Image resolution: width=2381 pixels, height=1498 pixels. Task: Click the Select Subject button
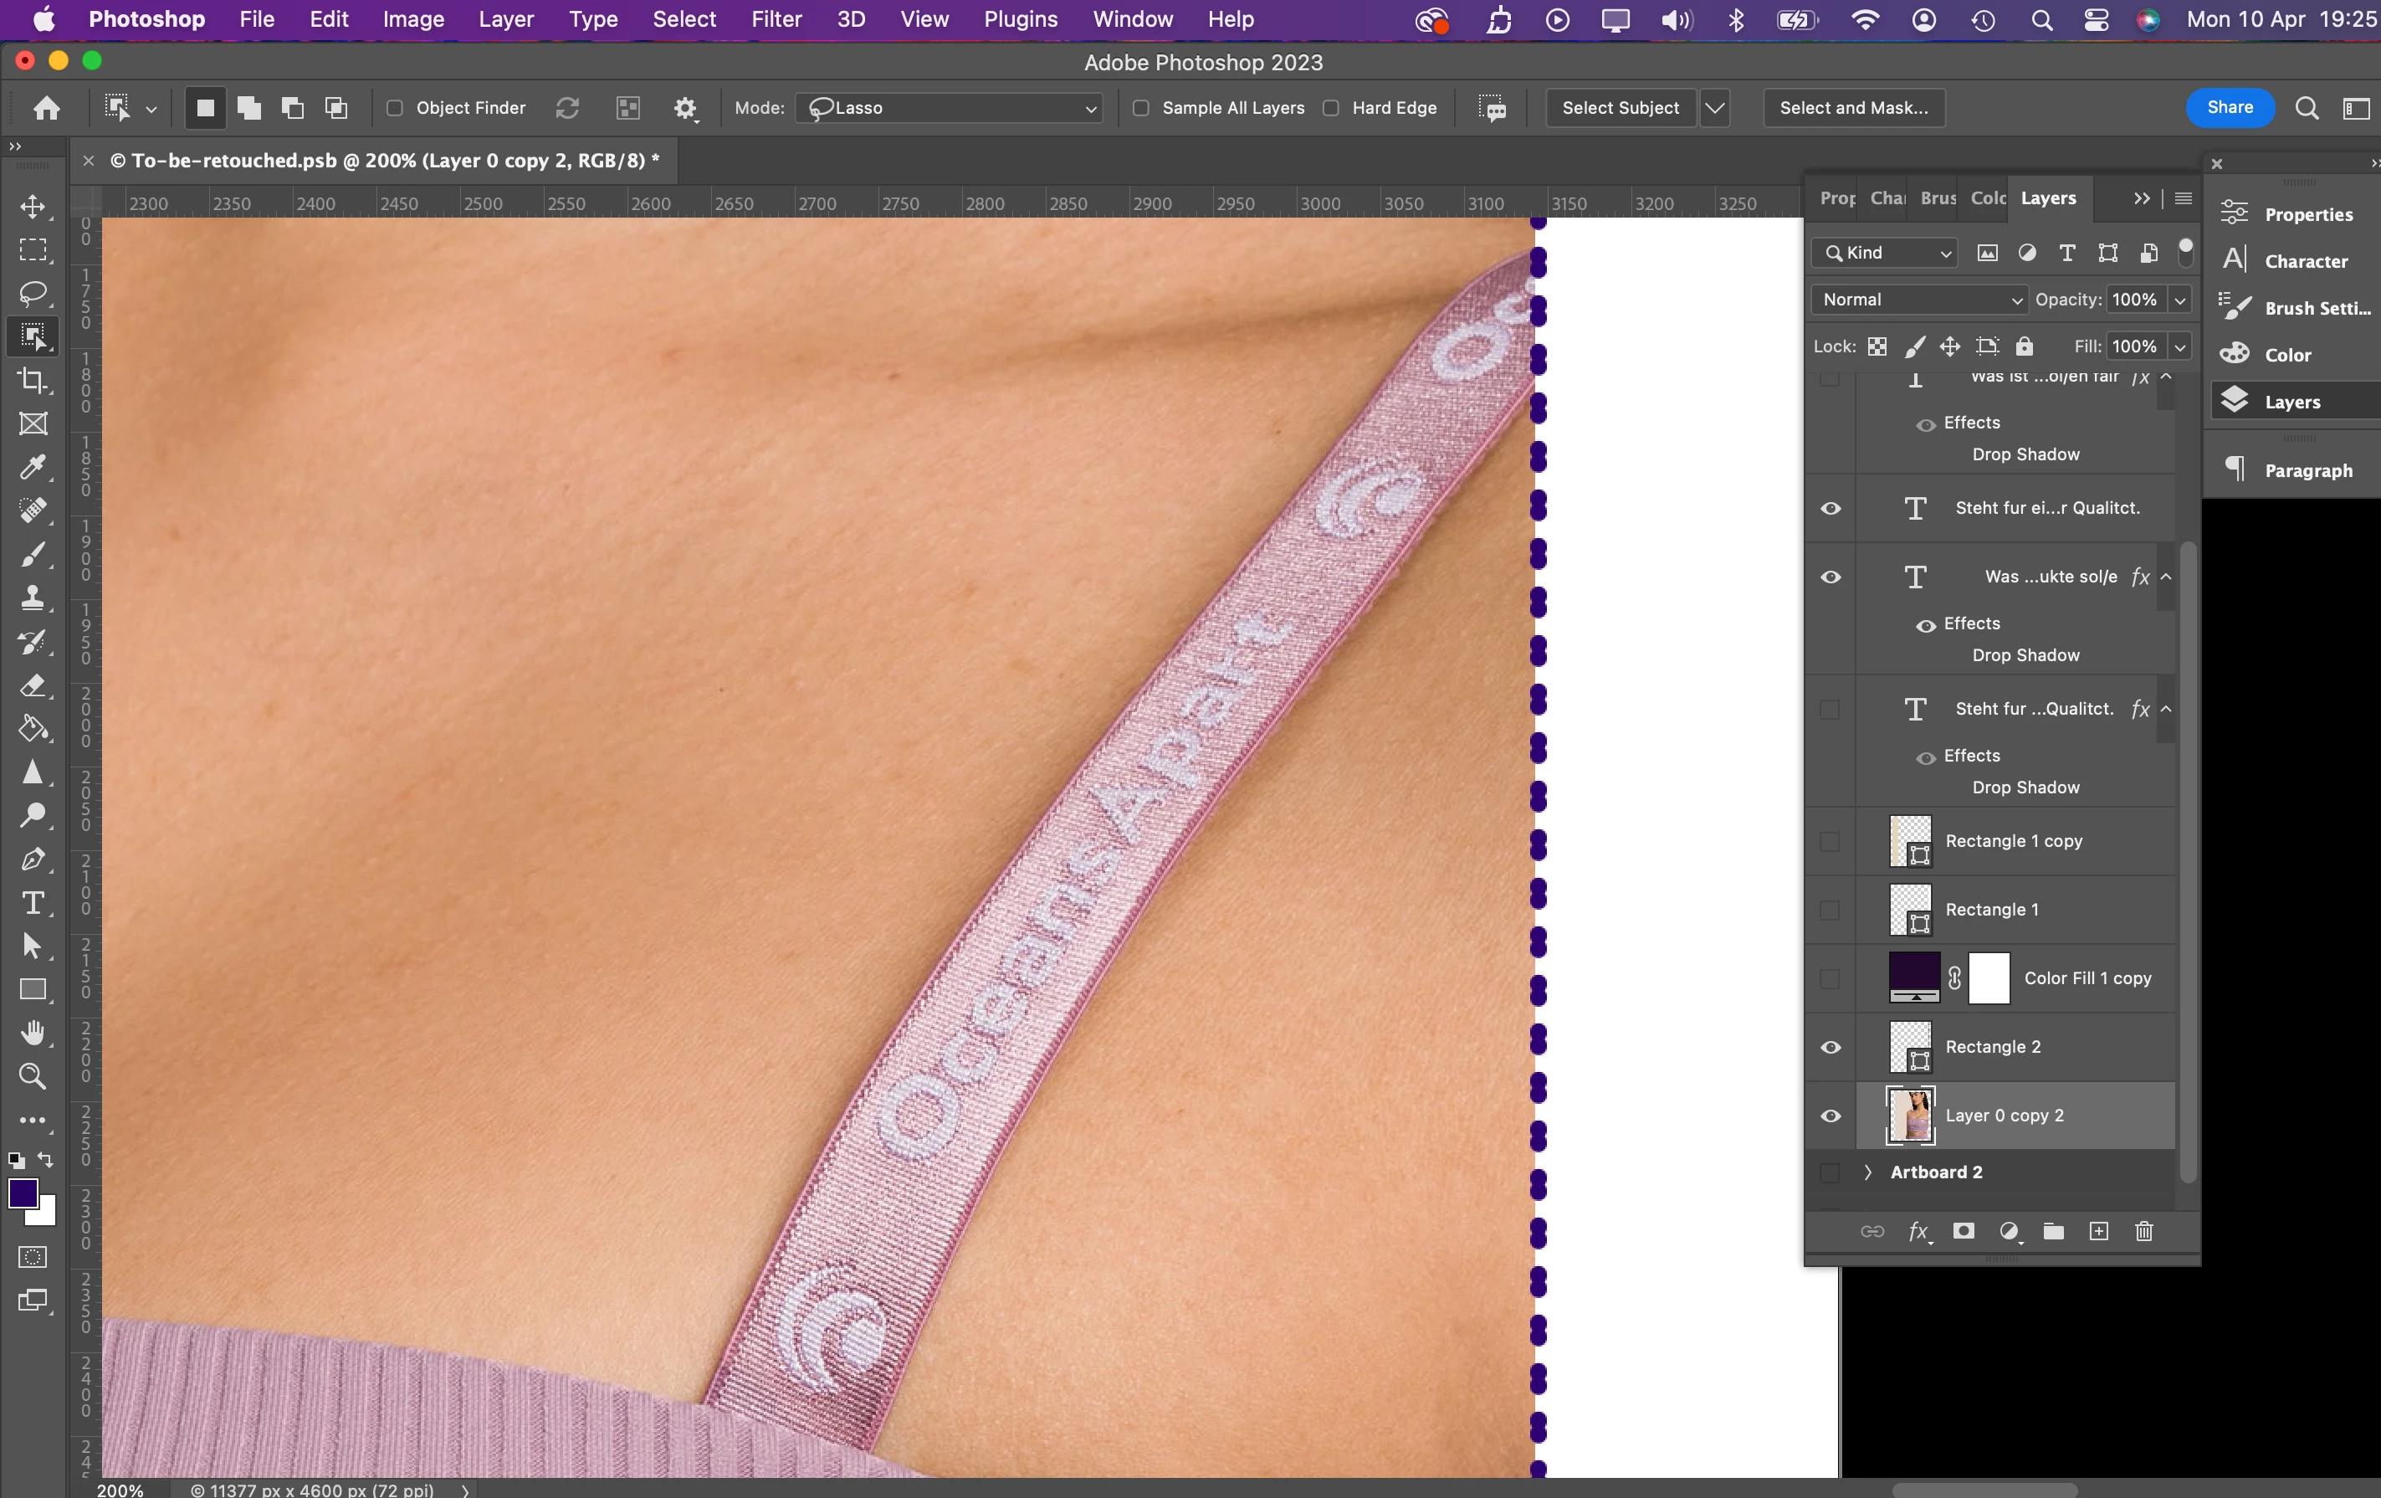1620,108
